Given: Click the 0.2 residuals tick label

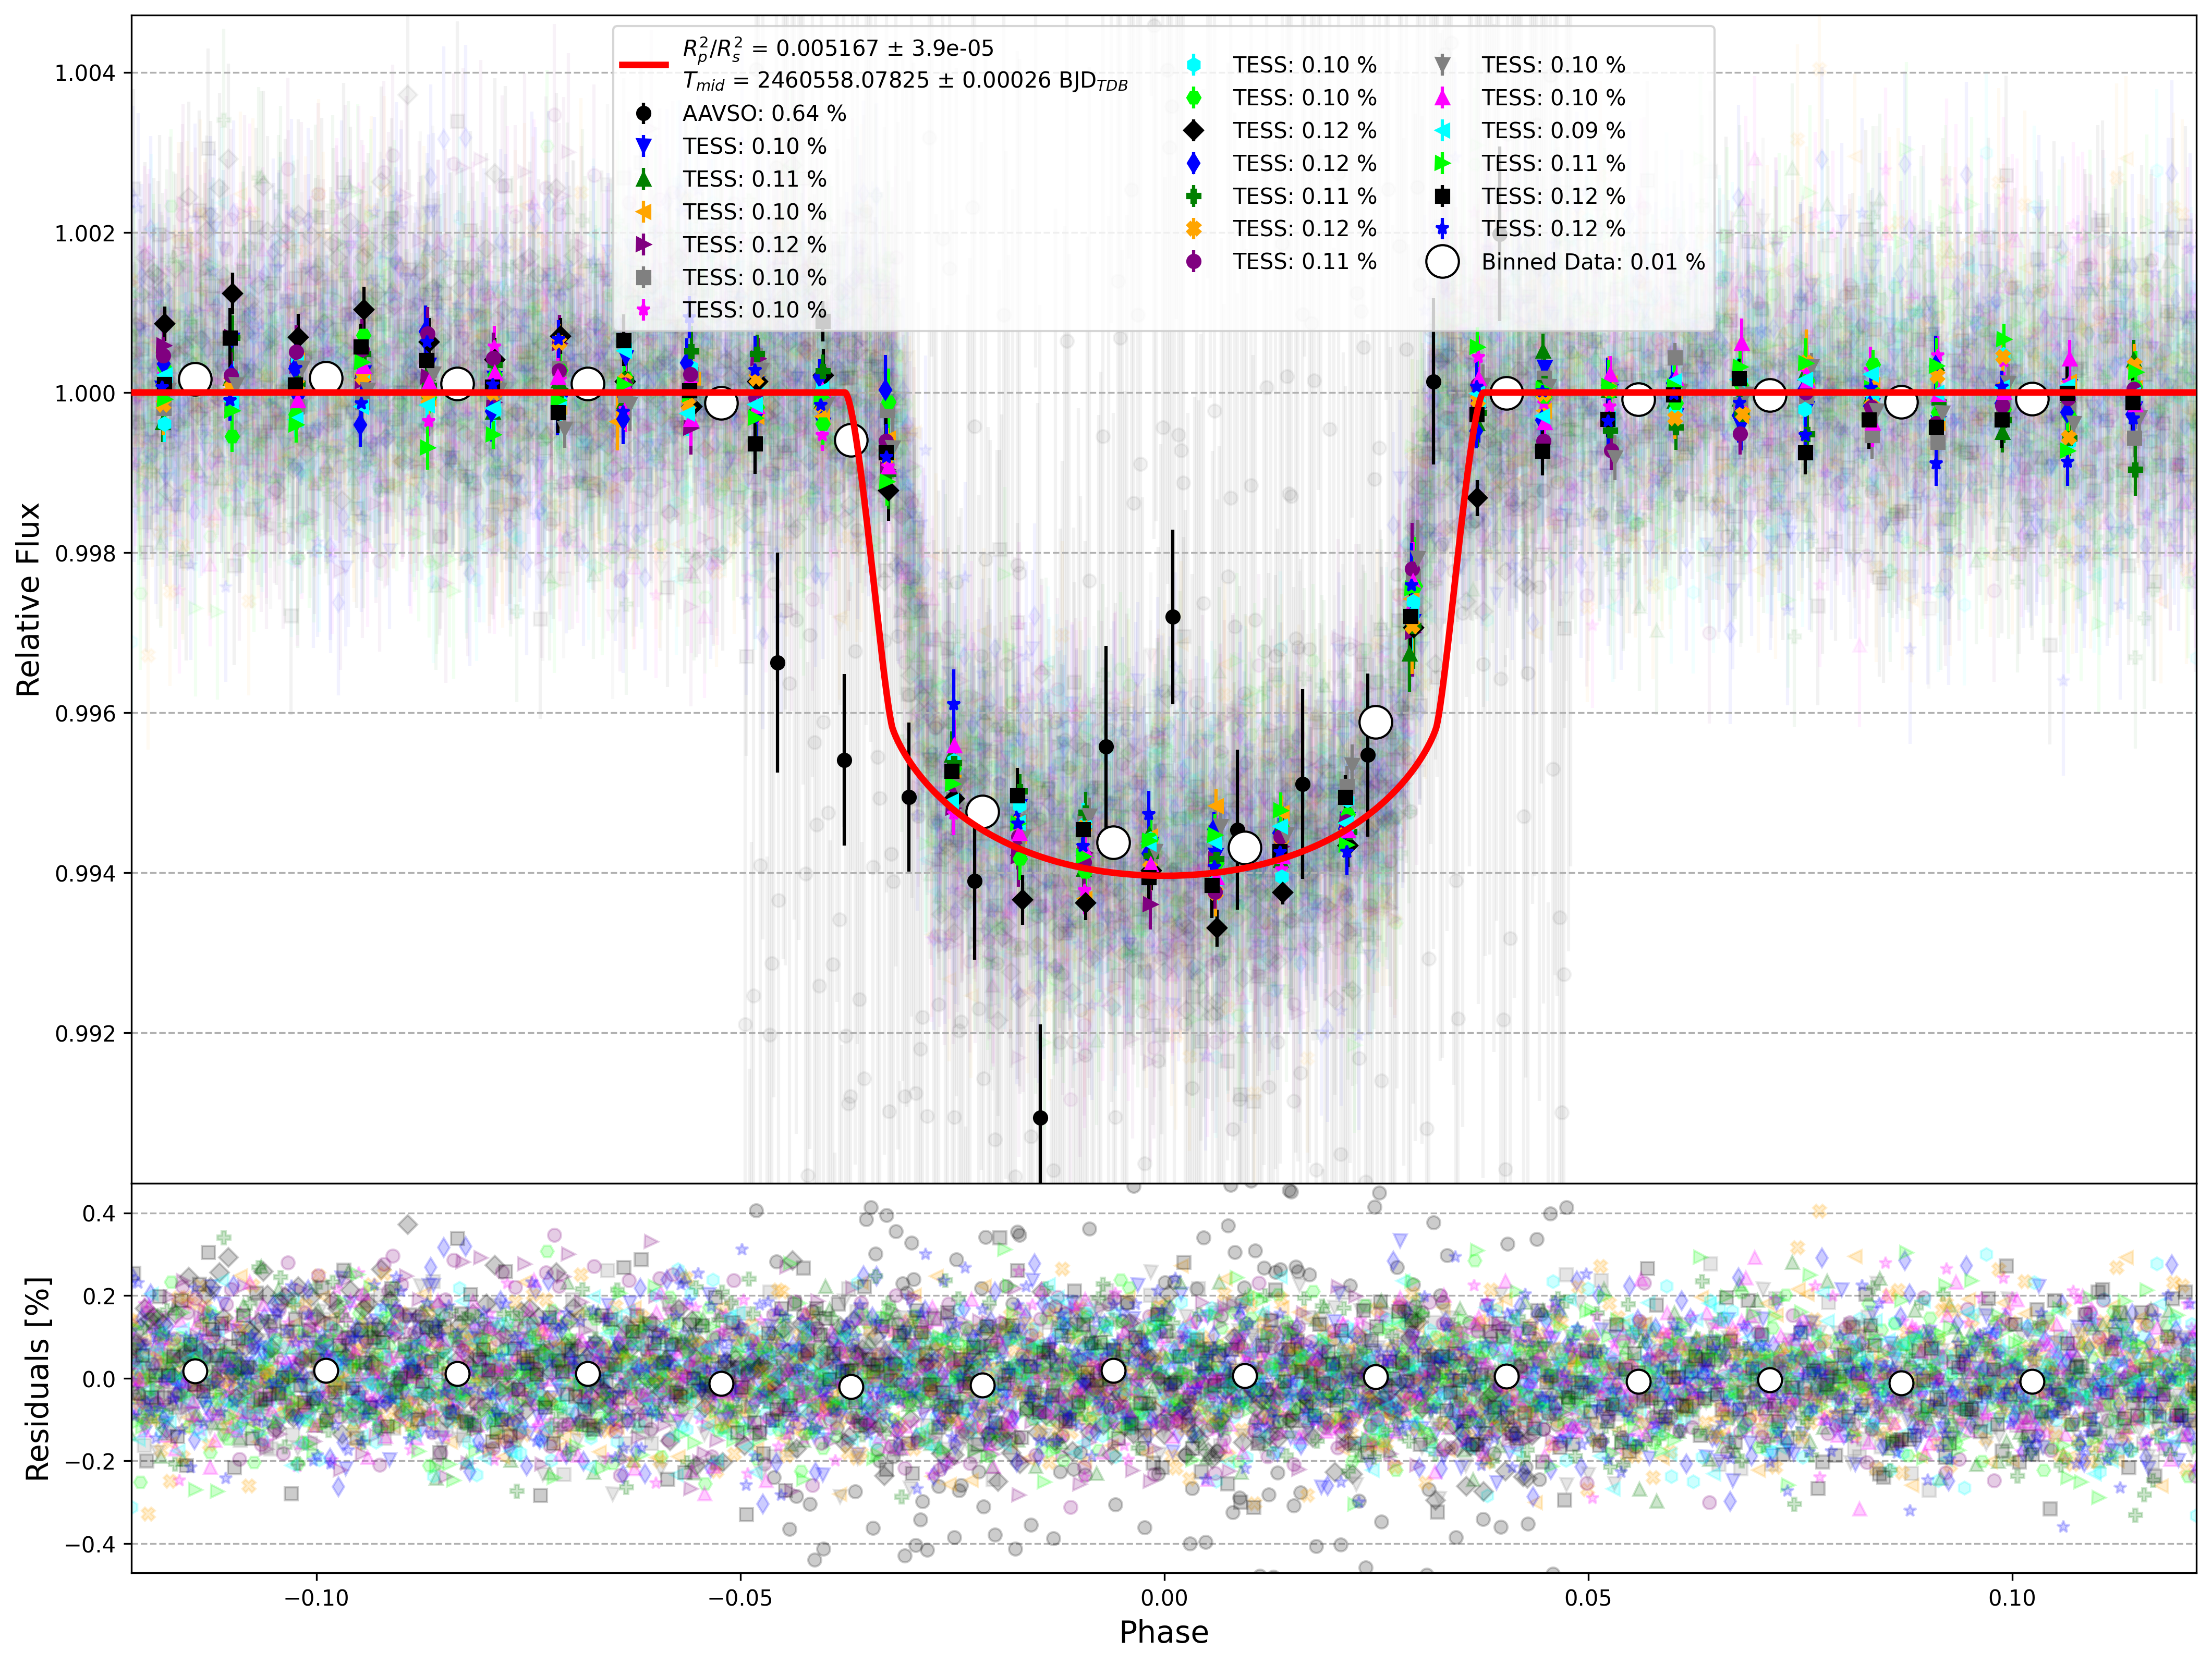Looking at the screenshot, I should (99, 1296).
